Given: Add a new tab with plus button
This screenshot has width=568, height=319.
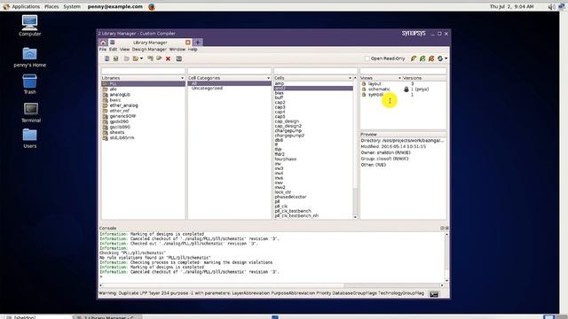Looking at the screenshot, I should pos(197,43).
